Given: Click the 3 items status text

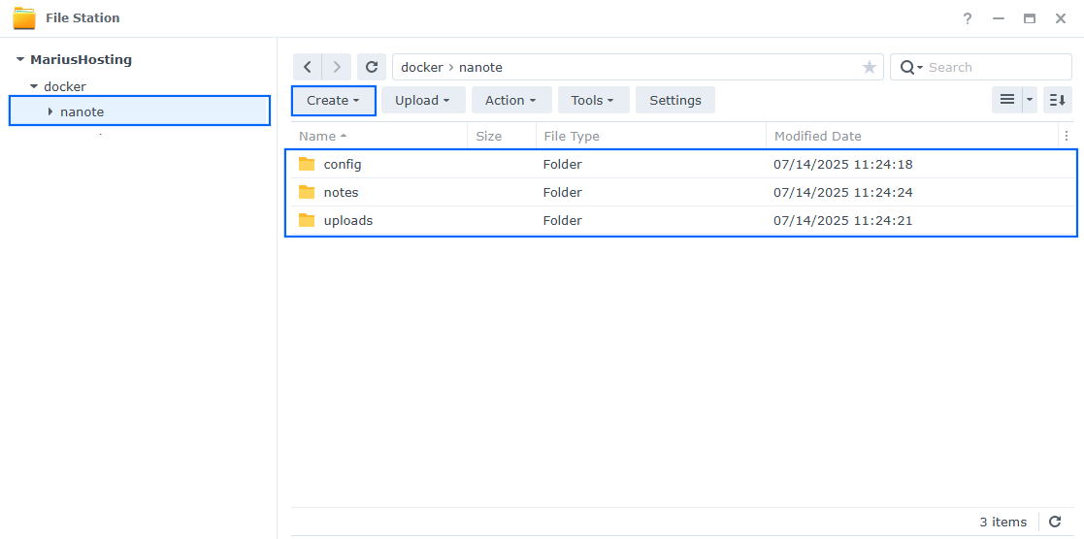Looking at the screenshot, I should click(1003, 522).
